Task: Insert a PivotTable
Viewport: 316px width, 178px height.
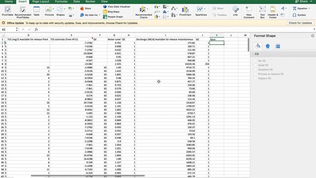Action: (7, 11)
